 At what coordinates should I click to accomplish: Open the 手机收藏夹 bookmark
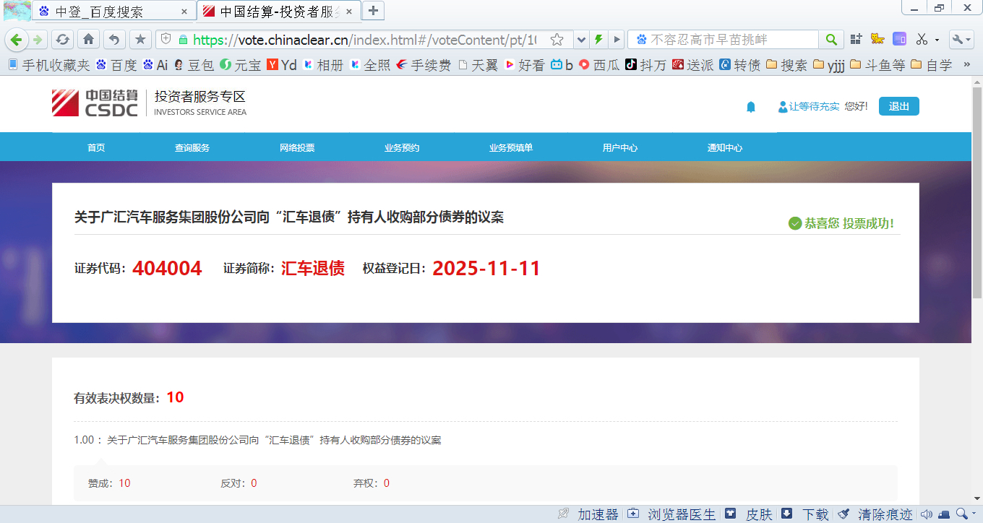pyautogui.click(x=48, y=65)
